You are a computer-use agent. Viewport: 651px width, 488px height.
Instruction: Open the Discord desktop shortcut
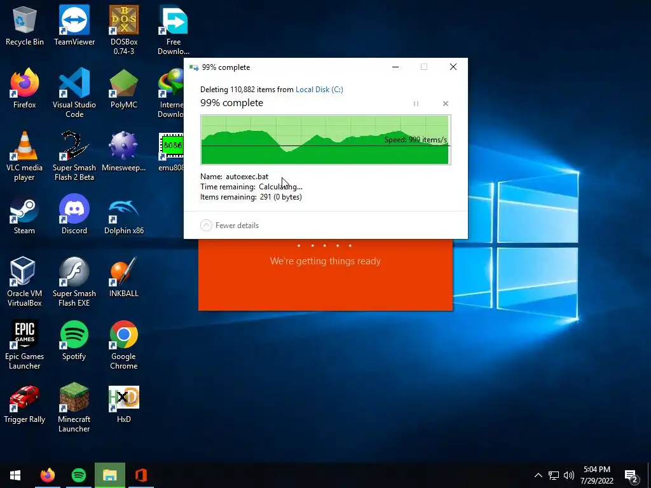click(x=74, y=214)
